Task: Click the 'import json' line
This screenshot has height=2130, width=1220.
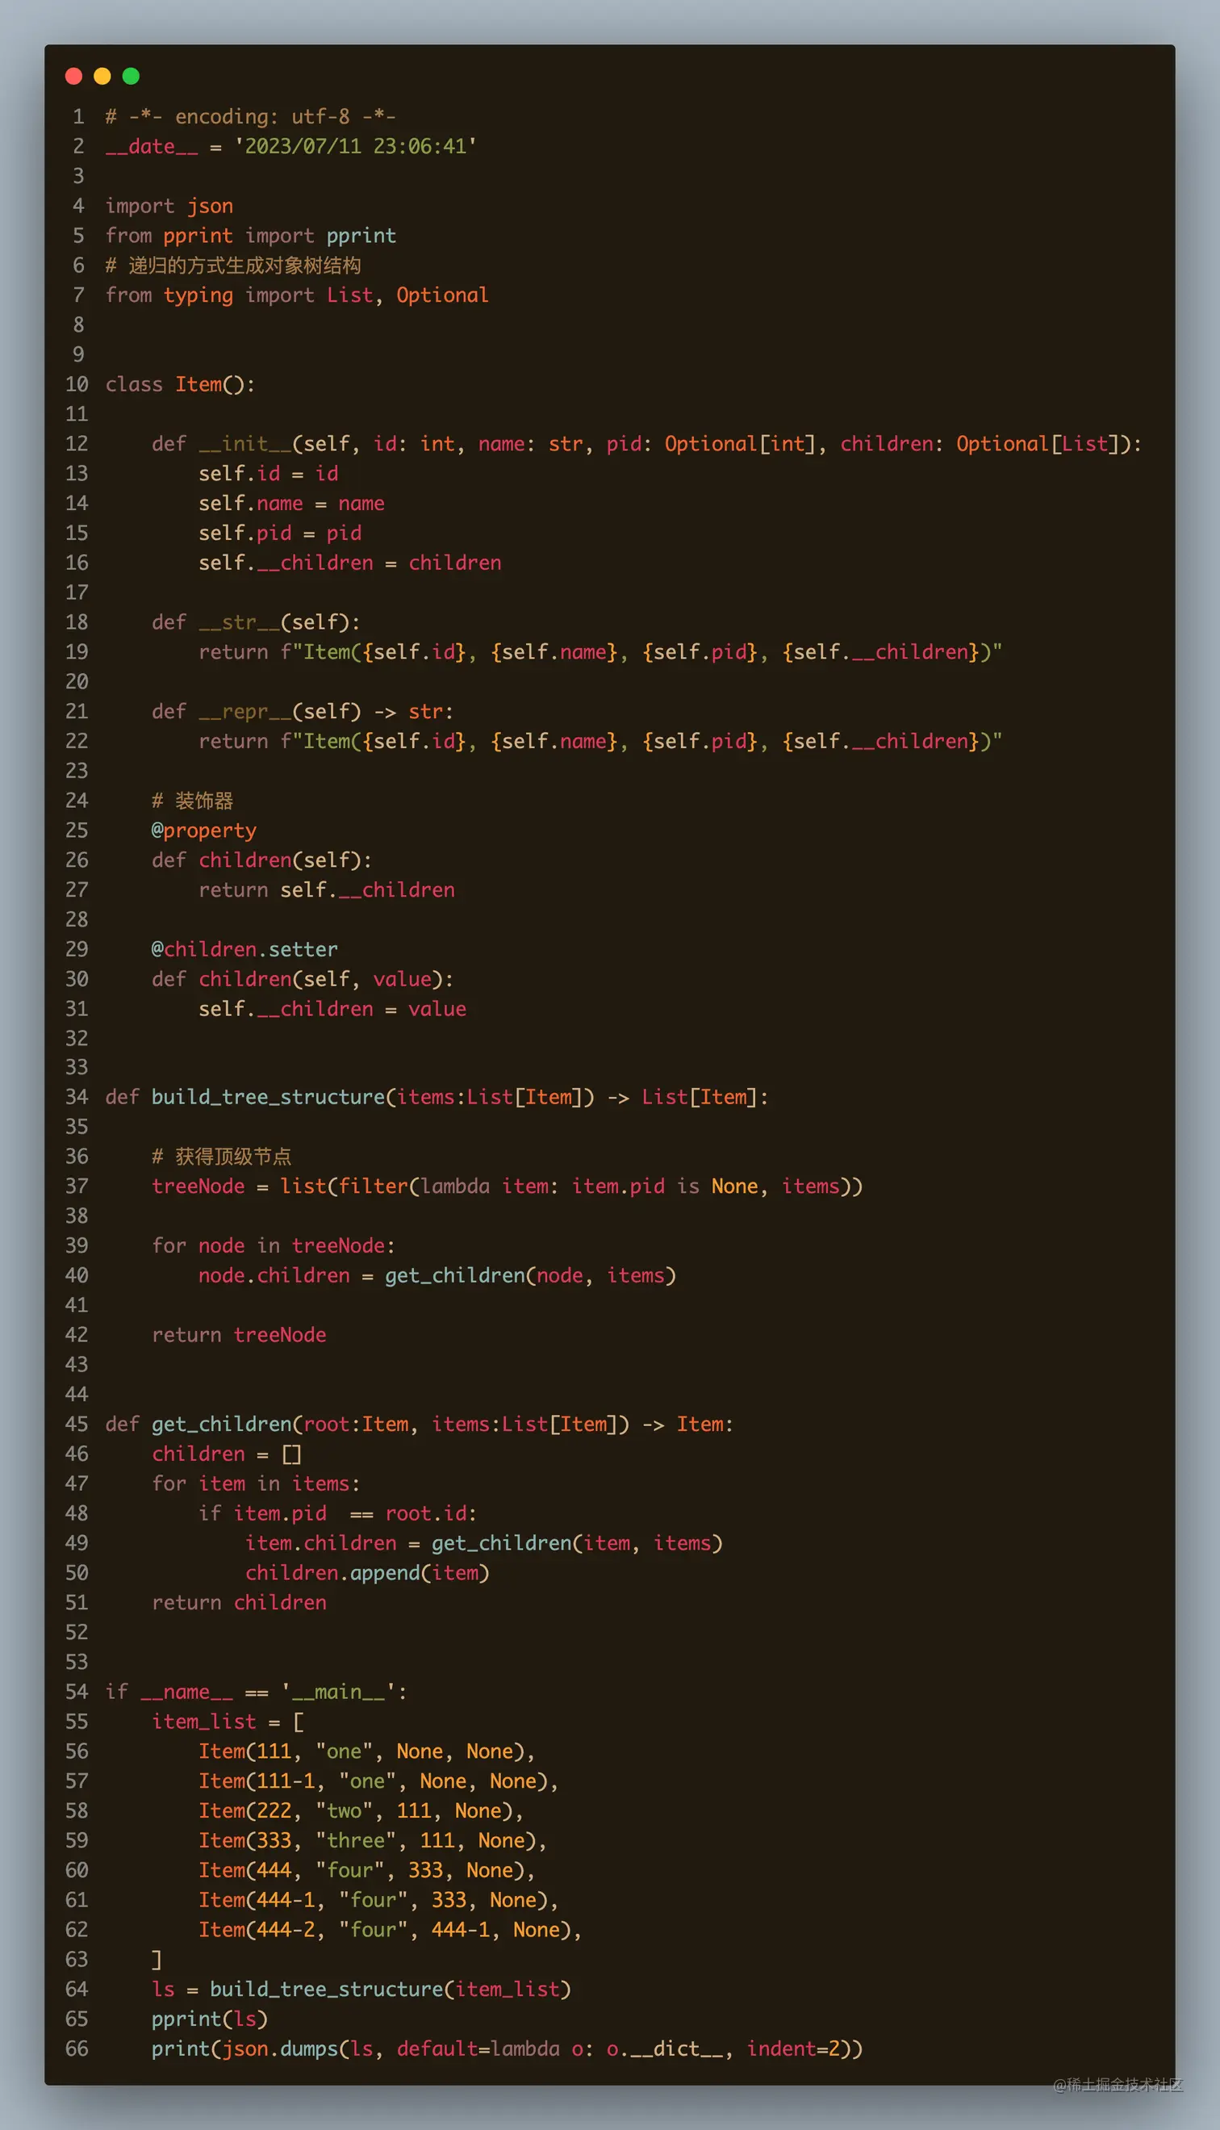Action: tap(169, 206)
